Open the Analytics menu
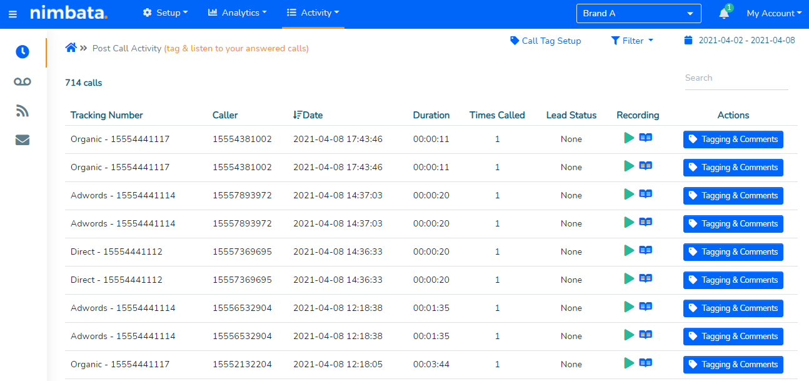The width and height of the screenshot is (809, 381). click(x=237, y=13)
